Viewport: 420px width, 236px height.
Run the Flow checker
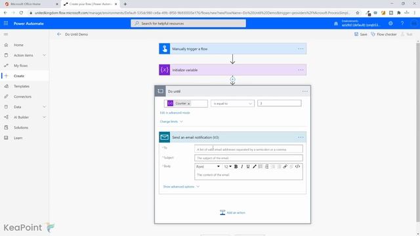(x=383, y=34)
